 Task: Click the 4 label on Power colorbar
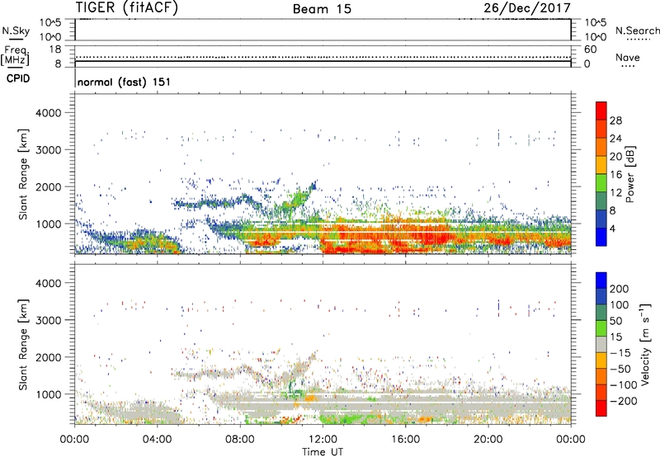(613, 228)
